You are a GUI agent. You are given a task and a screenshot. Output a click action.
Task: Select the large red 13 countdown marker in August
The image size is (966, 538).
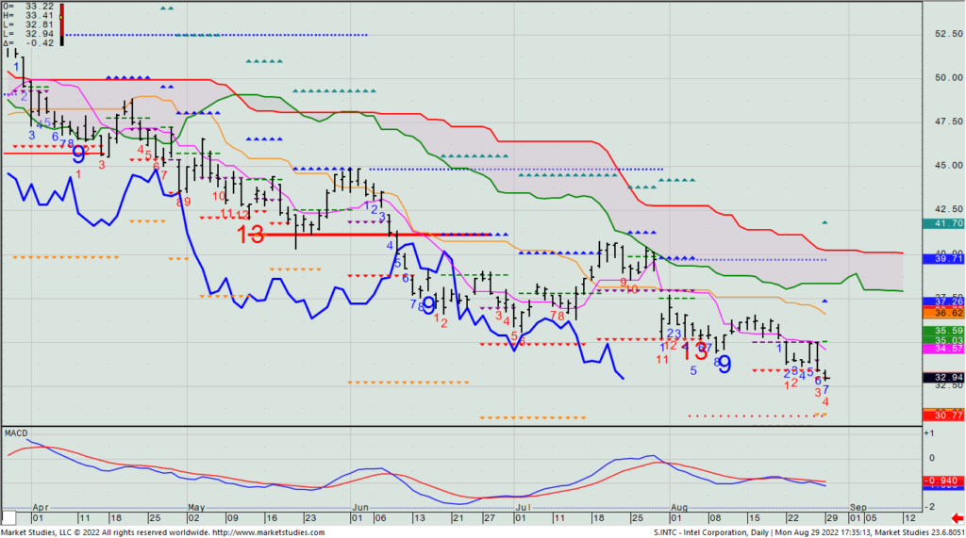pos(695,351)
